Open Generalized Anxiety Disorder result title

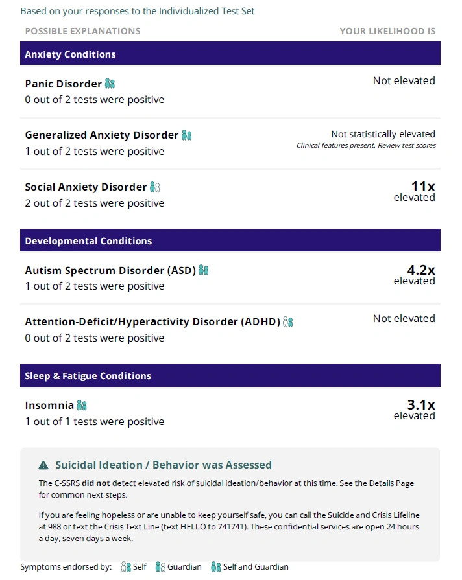click(102, 135)
